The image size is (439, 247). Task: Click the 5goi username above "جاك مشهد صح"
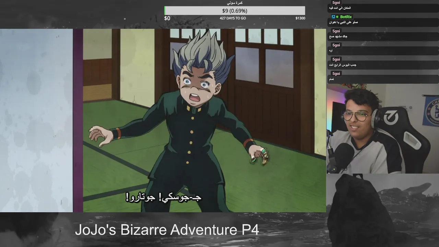point(336,31)
